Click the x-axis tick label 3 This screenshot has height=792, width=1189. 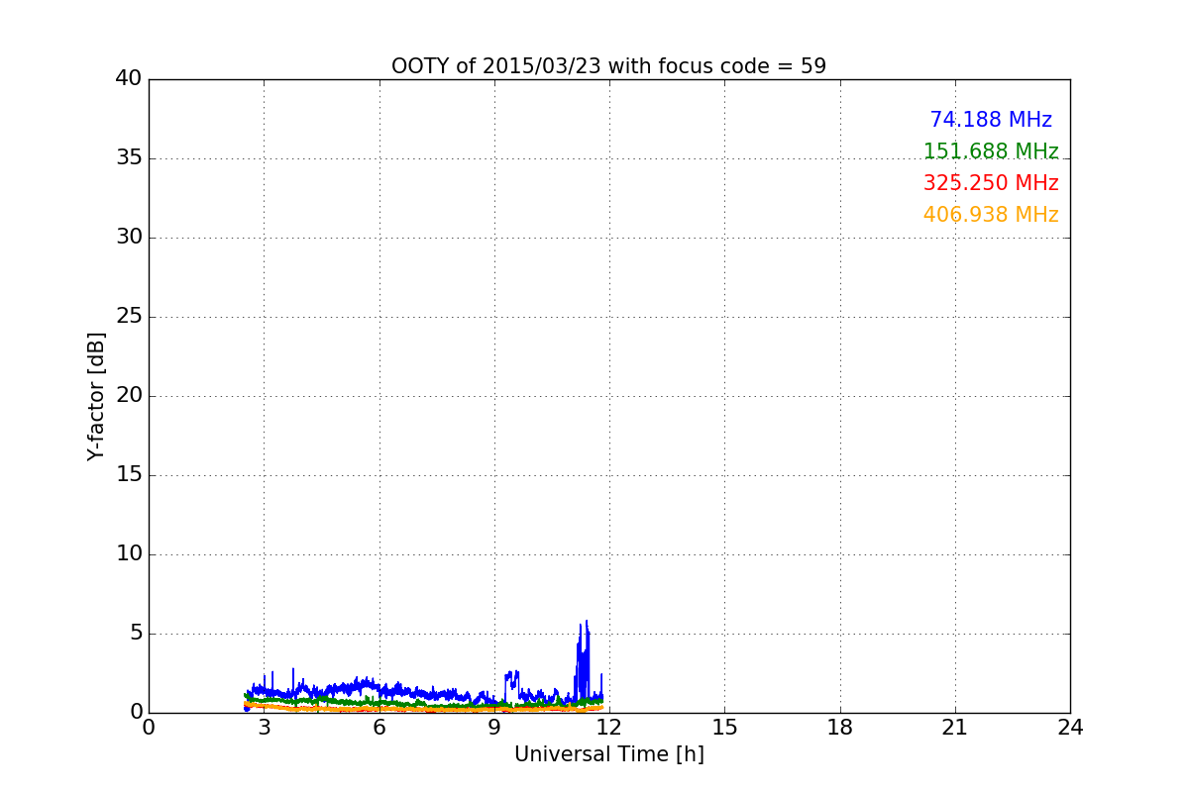(x=264, y=728)
